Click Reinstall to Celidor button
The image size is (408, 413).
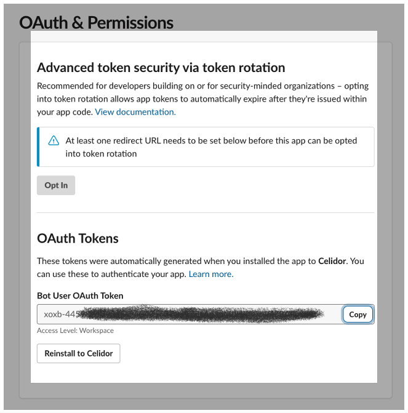[x=79, y=353]
